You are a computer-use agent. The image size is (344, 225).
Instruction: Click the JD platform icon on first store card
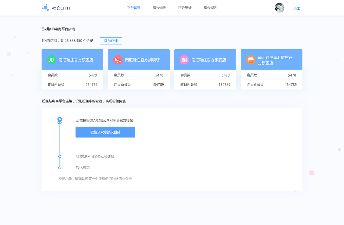click(x=51, y=60)
